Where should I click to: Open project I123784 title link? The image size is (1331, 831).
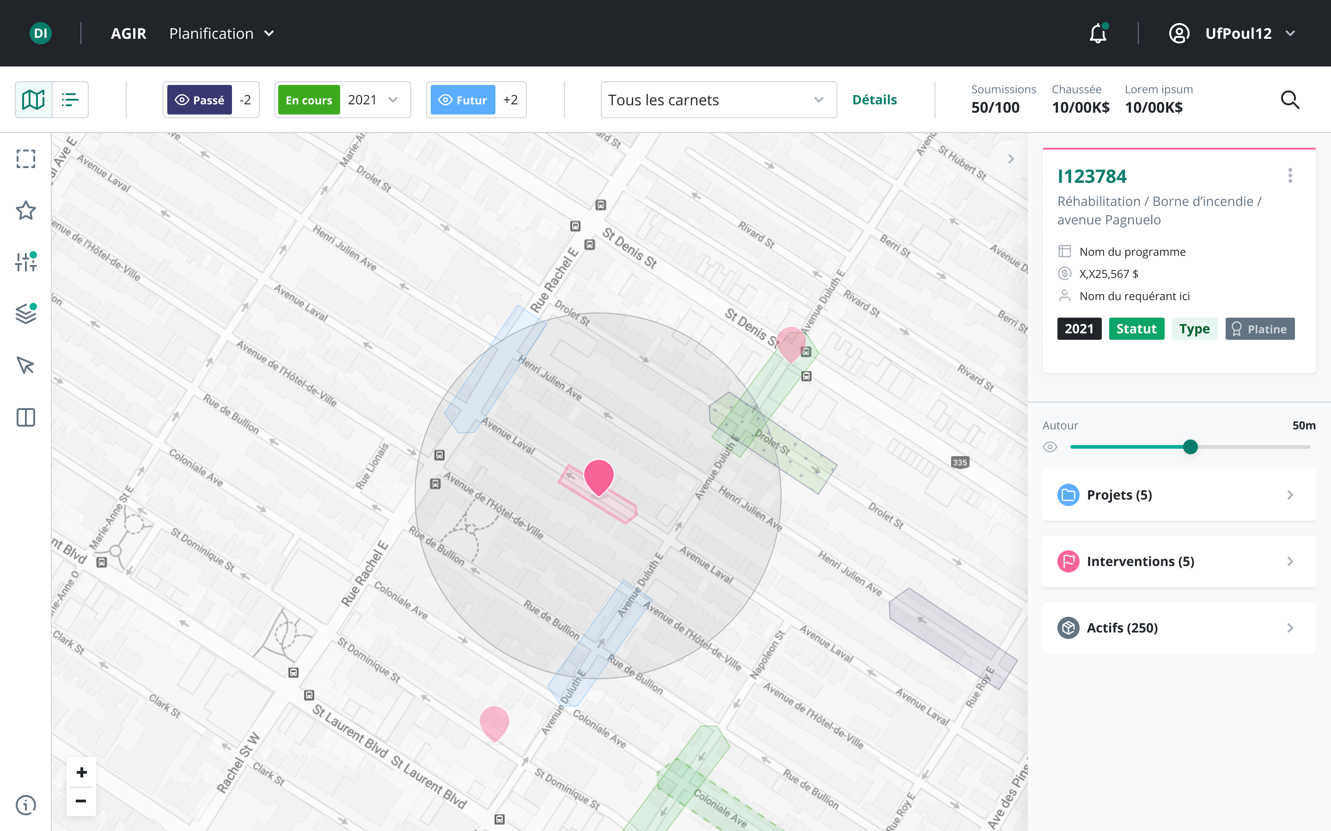click(x=1092, y=176)
